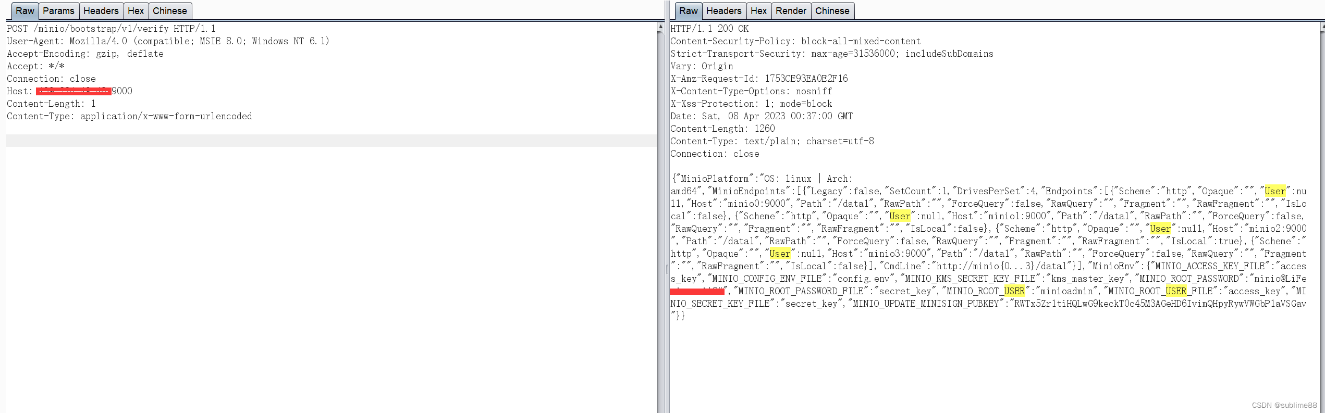The height and width of the screenshot is (413, 1325).
Task: Click the Accept-Encoding: gzip, deflate line
Action: (x=85, y=54)
